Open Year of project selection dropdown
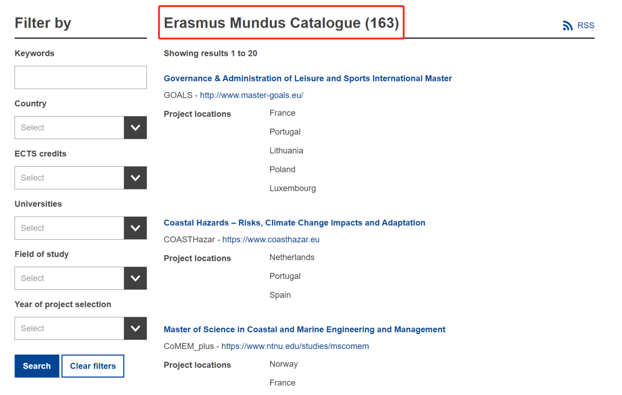622x395 pixels. click(135, 328)
